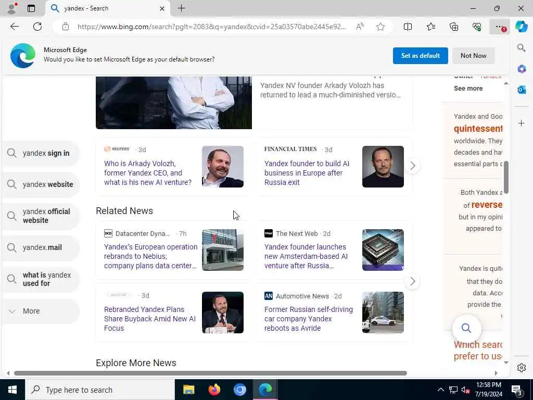Open split screen icon

[408, 27]
